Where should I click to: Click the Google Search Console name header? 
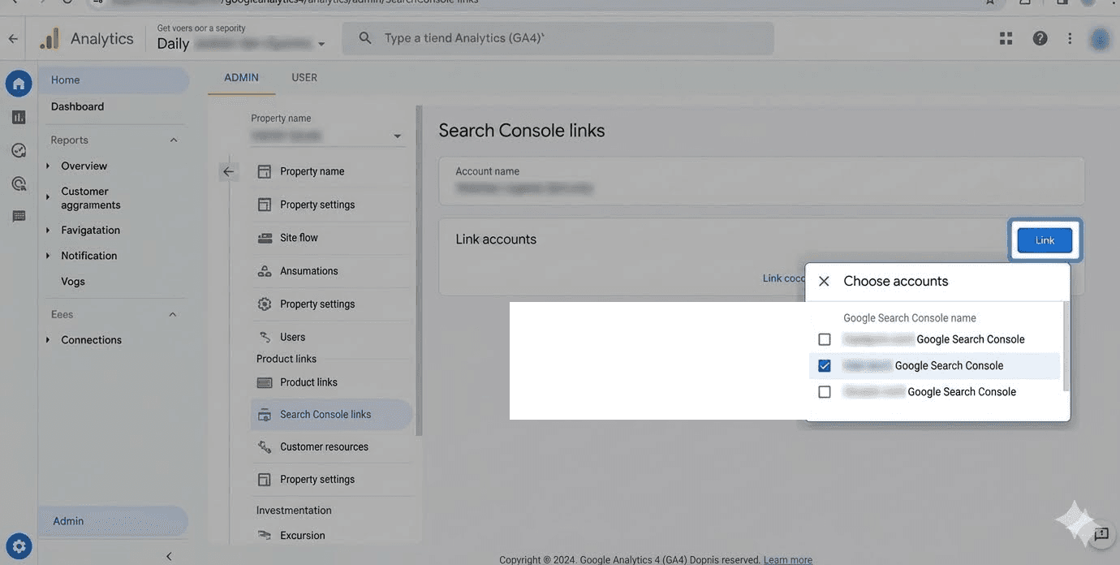(x=910, y=318)
